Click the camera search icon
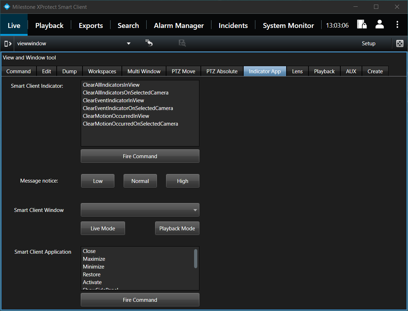Image resolution: width=408 pixels, height=311 pixels. 182,43
